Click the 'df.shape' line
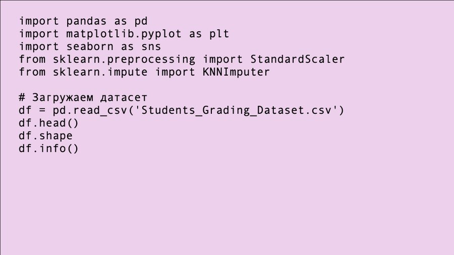The width and height of the screenshot is (454, 255). pyautogui.click(x=45, y=136)
